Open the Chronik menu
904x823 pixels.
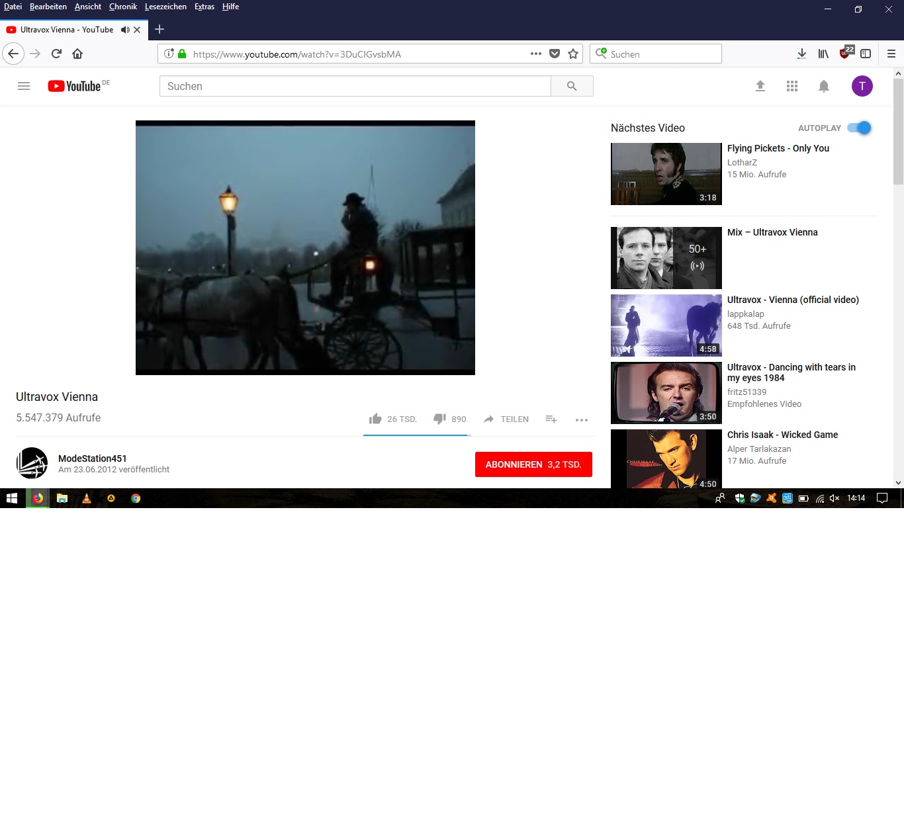(x=123, y=7)
